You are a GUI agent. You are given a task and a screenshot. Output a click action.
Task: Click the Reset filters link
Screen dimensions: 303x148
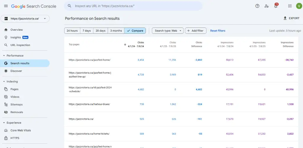pos(217,31)
